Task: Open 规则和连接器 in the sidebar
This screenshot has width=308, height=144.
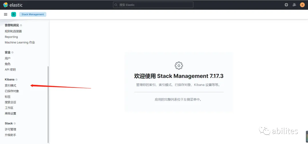Action: [13, 31]
